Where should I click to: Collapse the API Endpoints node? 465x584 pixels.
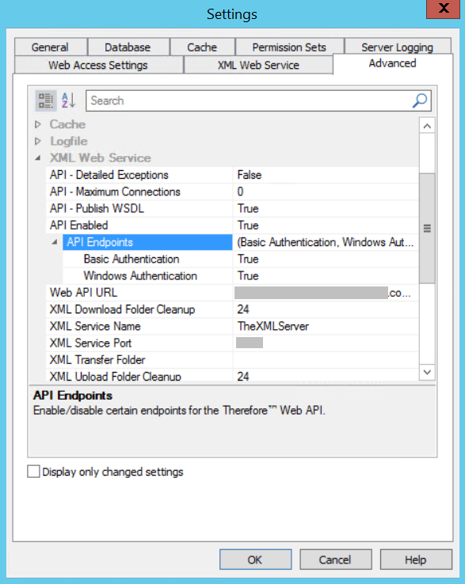(55, 242)
